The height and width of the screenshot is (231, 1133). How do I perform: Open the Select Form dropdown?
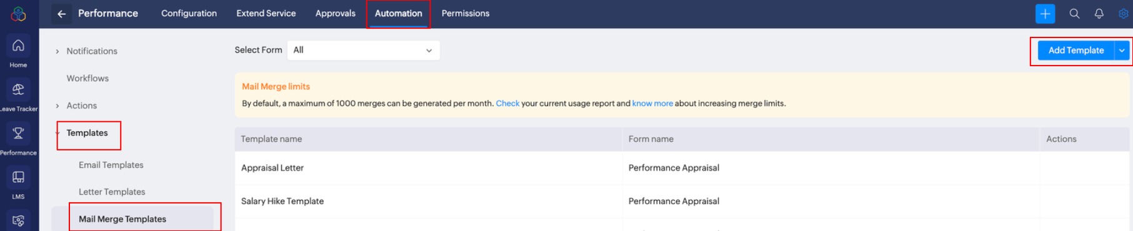click(363, 50)
